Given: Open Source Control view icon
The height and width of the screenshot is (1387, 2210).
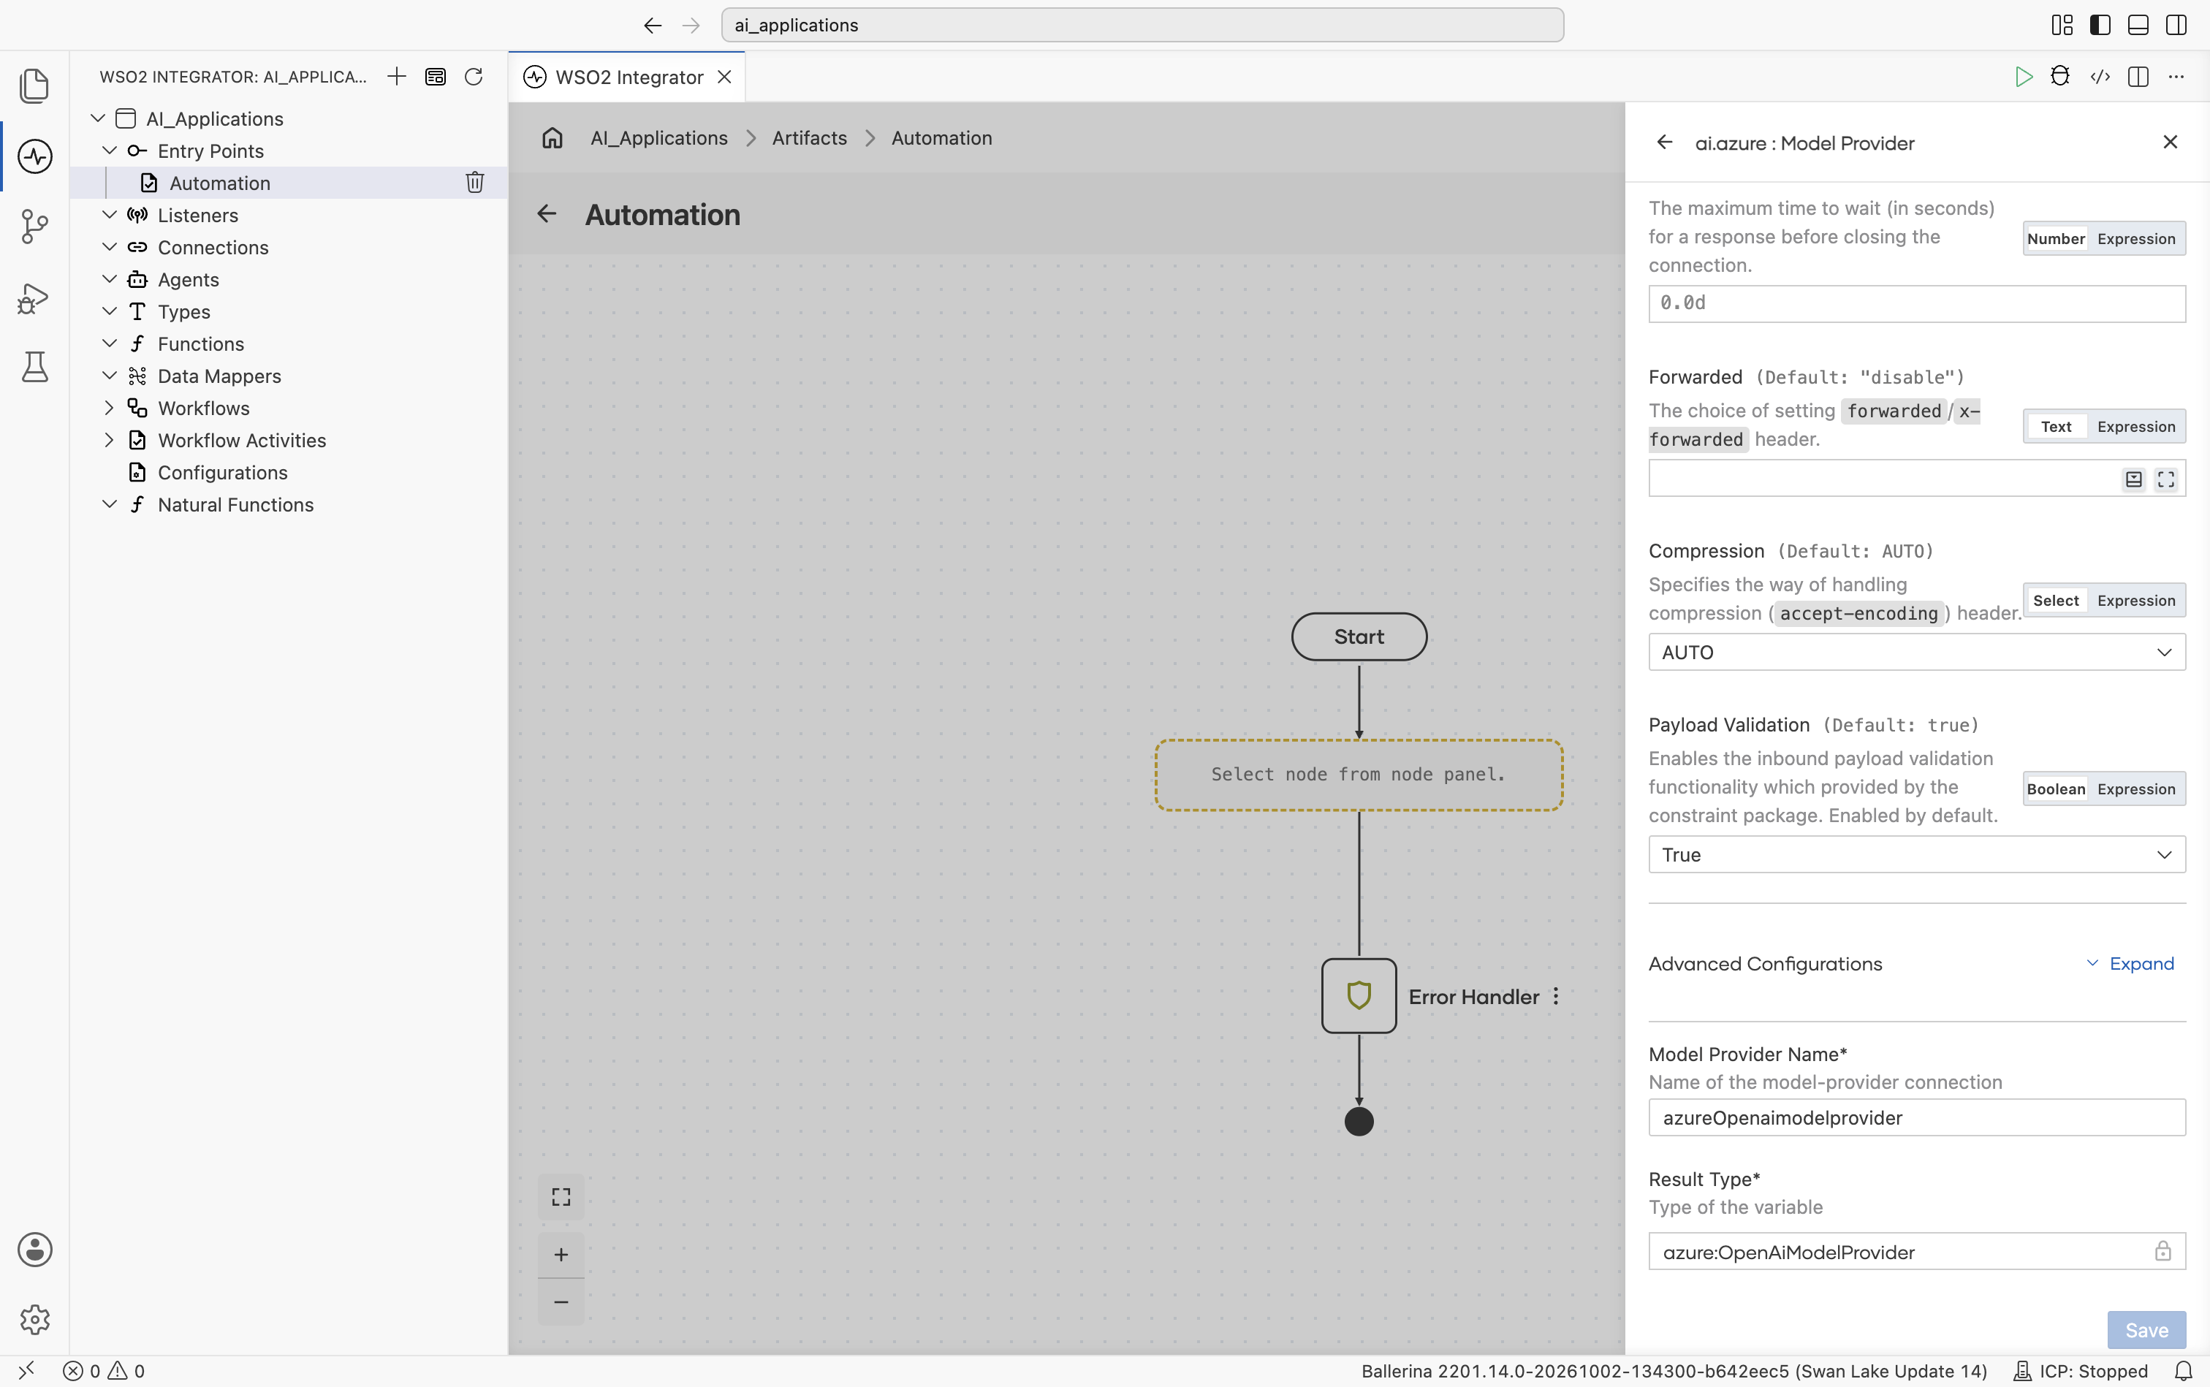Looking at the screenshot, I should click(35, 227).
